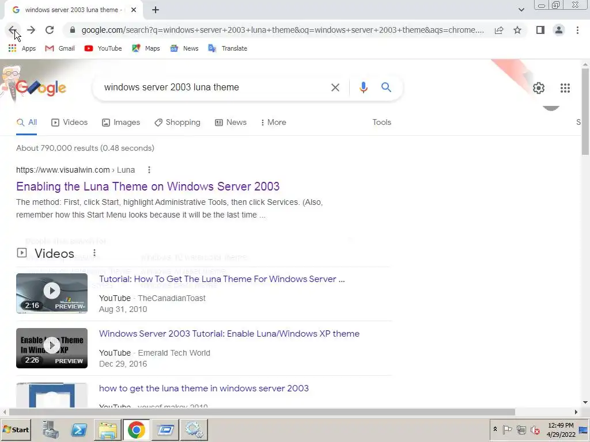Open the Gmail bookmark
This screenshot has width=590, height=442.
pyautogui.click(x=60, y=48)
